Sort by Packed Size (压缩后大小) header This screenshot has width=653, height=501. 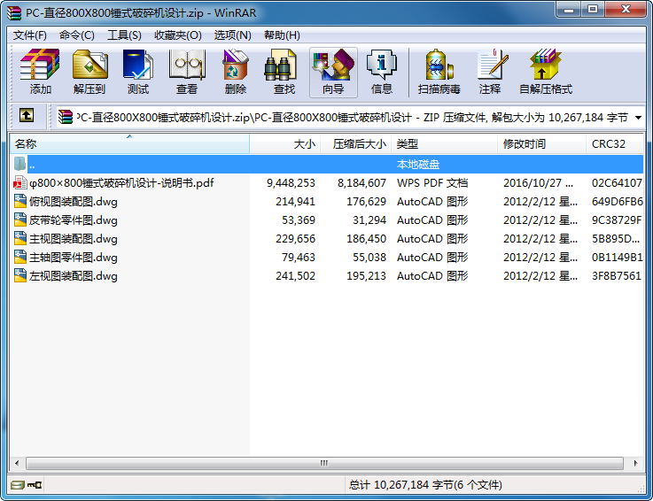click(355, 144)
